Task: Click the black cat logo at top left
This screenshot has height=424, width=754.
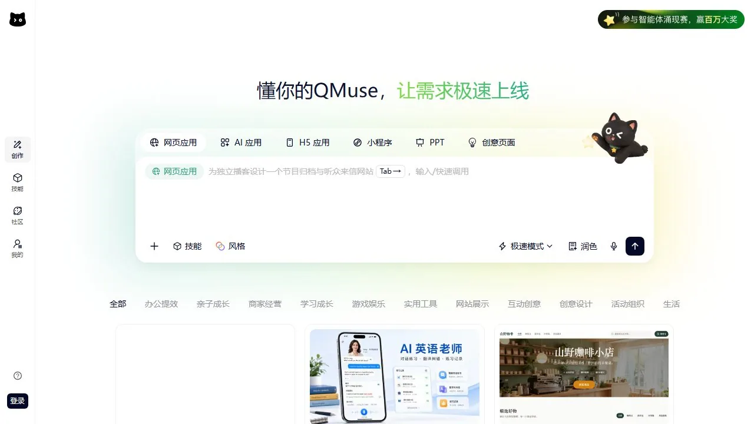Action: [18, 19]
